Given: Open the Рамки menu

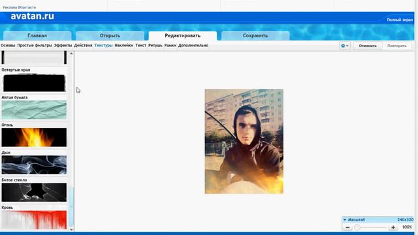Looking at the screenshot, I should [x=170, y=46].
